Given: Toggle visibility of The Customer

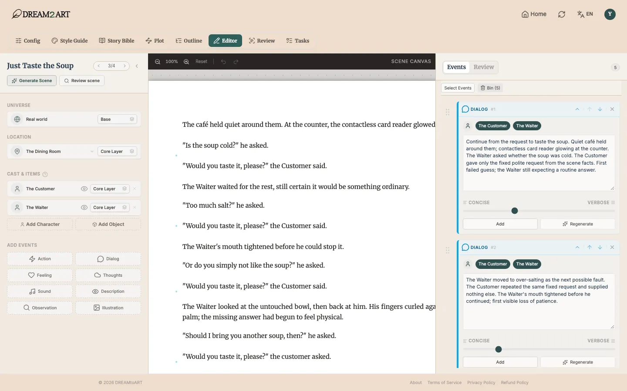Looking at the screenshot, I should pos(84,189).
